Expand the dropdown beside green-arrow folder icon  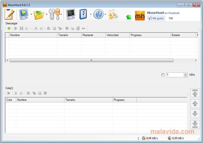click(47, 14)
